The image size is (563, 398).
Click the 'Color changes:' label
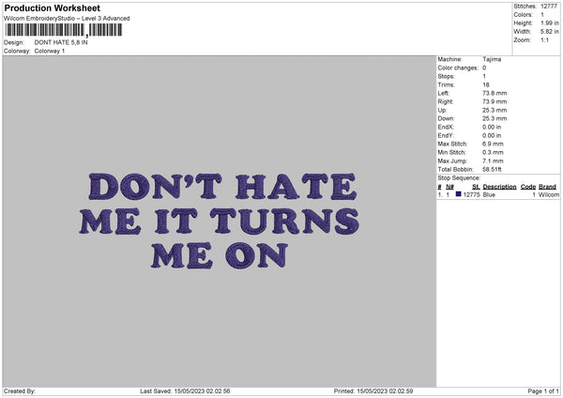pyautogui.click(x=458, y=68)
